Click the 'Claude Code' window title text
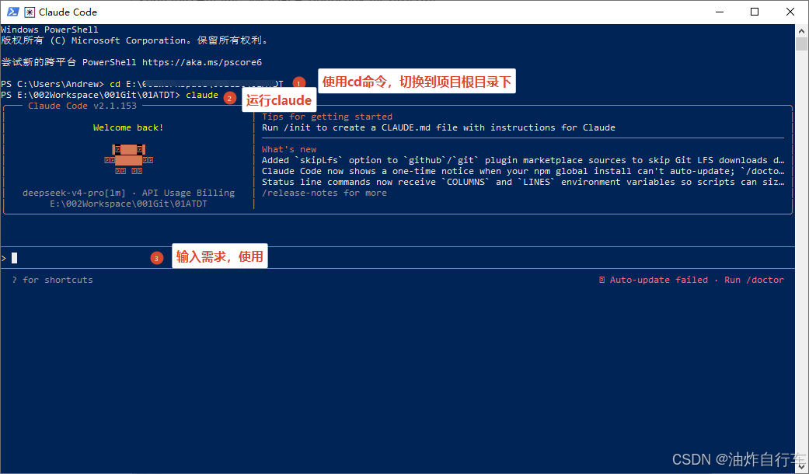Screen dimensions: 809x474 pos(68,12)
